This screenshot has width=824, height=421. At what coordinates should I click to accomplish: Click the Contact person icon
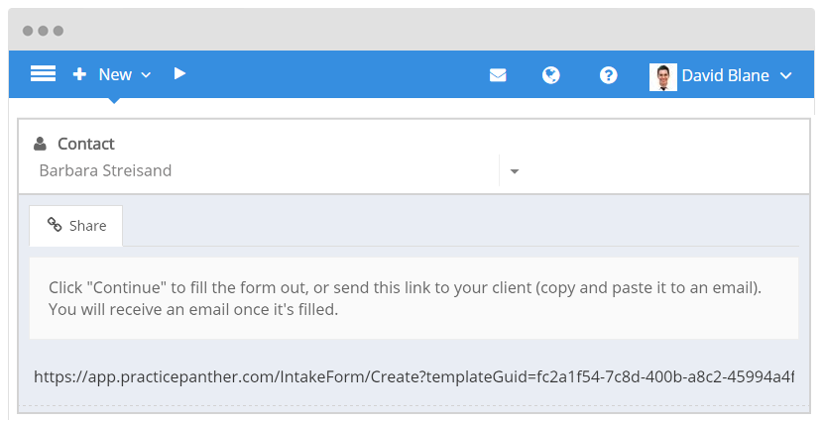40,145
